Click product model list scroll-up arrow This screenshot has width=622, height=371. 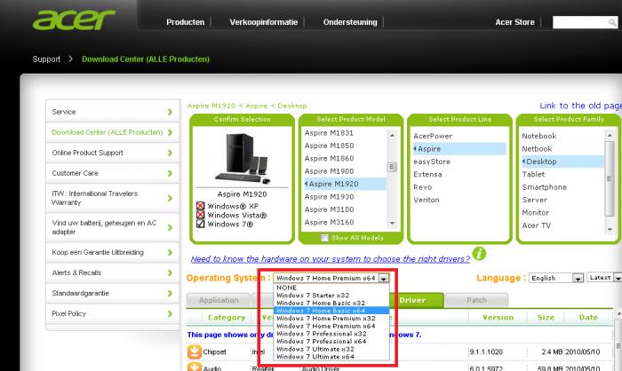[392, 135]
